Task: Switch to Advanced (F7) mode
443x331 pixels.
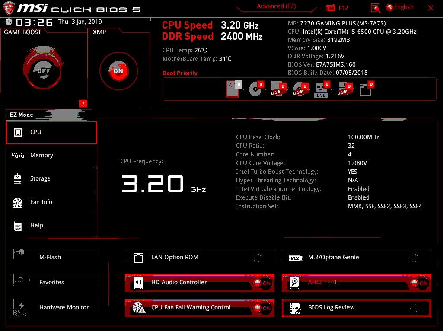Action: tap(276, 6)
